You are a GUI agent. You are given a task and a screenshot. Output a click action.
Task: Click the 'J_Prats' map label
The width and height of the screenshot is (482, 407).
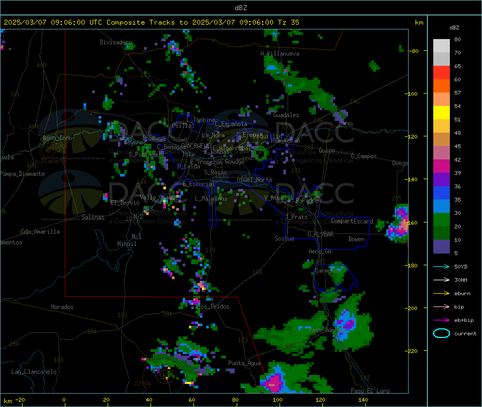tap(296, 217)
